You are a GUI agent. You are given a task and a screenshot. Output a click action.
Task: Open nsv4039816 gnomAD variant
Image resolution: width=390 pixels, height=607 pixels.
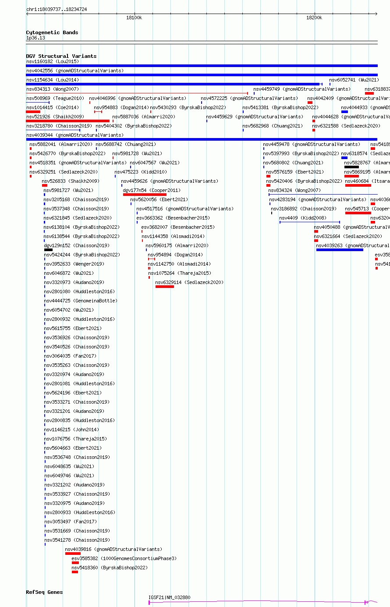[x=113, y=549]
